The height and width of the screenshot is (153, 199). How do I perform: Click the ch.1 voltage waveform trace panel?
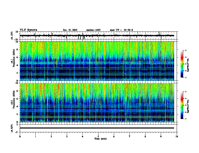click(99, 35)
